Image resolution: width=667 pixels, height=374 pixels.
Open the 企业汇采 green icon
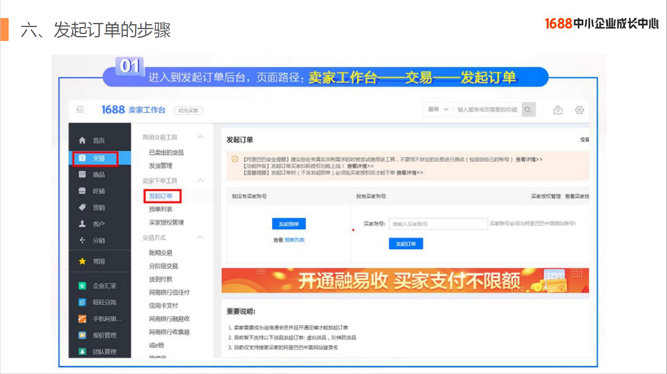coord(82,286)
